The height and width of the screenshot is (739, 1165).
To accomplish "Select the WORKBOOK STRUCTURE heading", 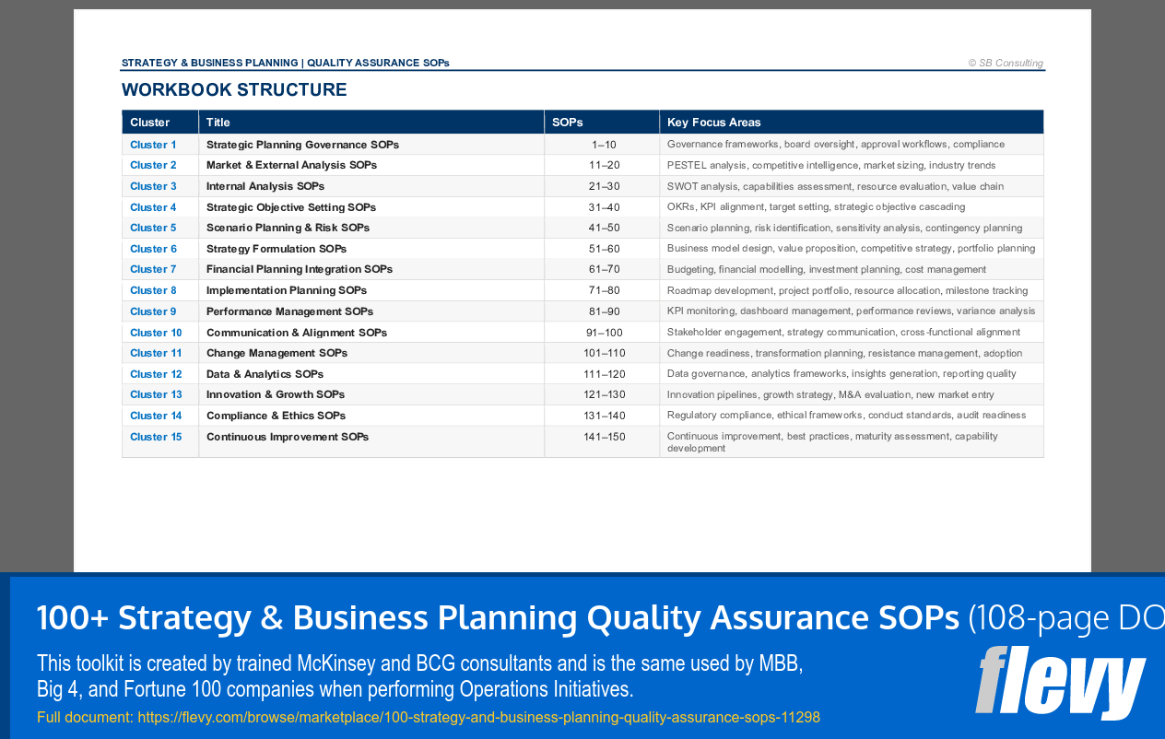I will coord(233,89).
